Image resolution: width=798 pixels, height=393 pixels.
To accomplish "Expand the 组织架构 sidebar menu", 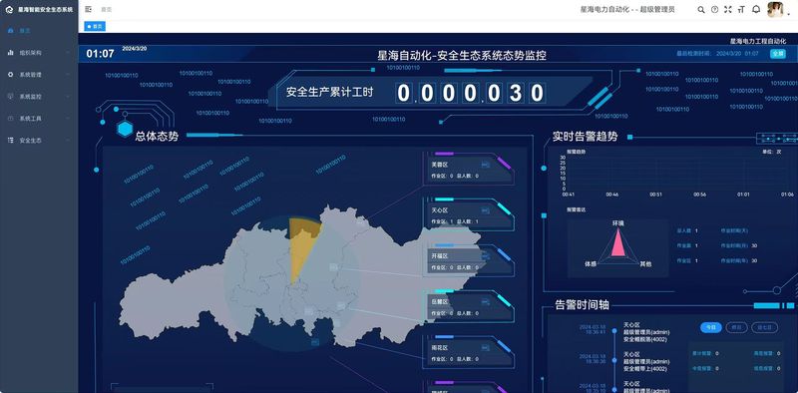I will (39, 53).
